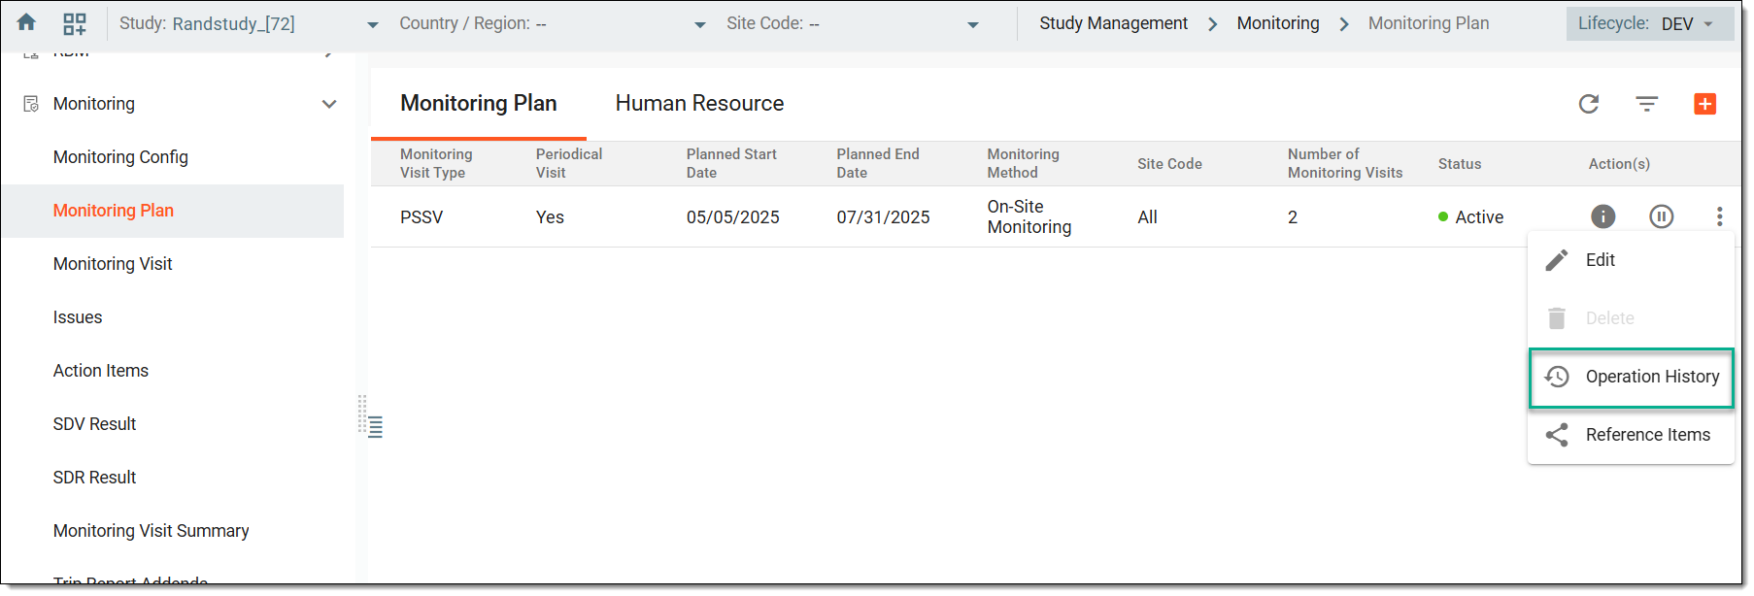The width and height of the screenshot is (1754, 596).
Task: Click the Monitoring Method column header
Action: tap(1024, 163)
